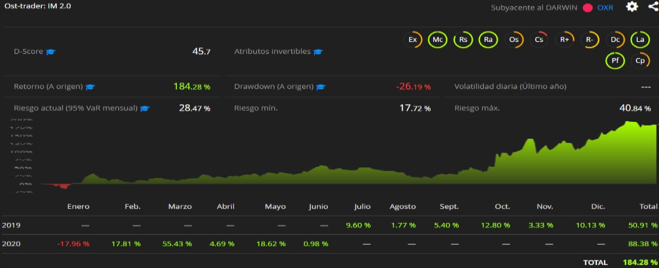Select the Dc attribute badge
The image size is (659, 268).
[615, 40]
